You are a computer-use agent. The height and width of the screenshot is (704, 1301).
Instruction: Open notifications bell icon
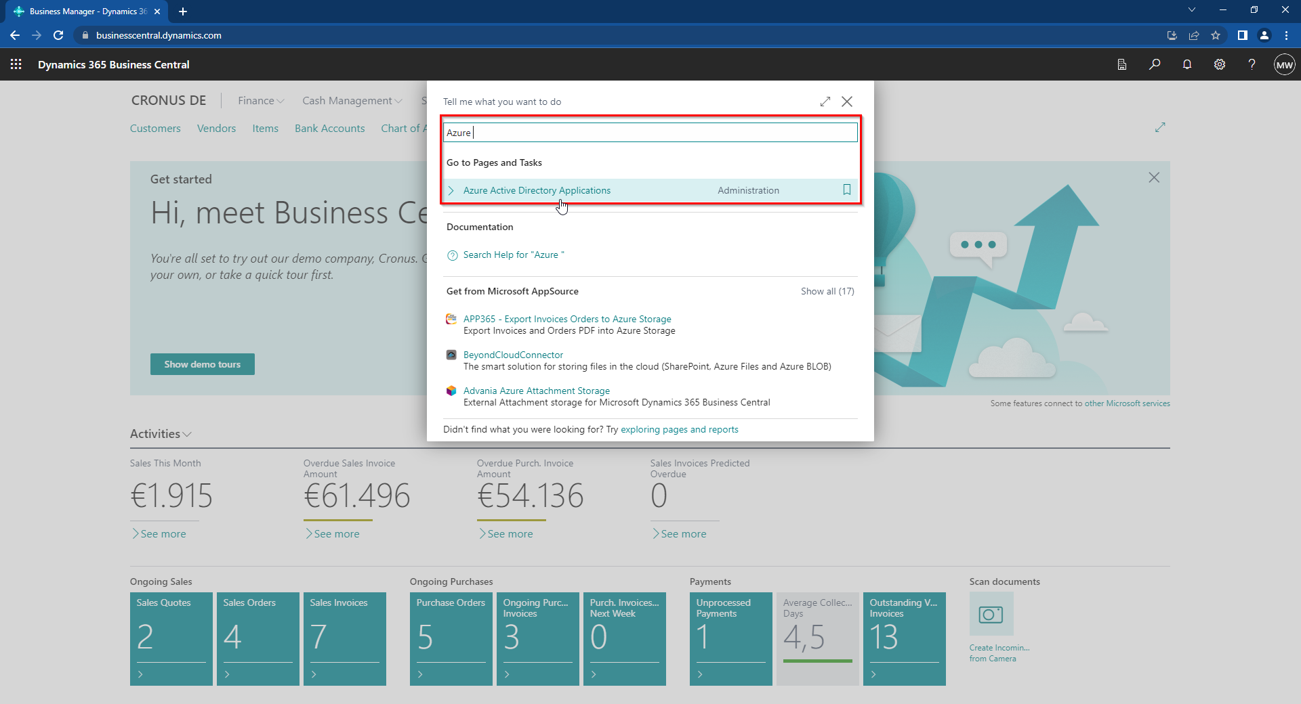click(x=1187, y=64)
